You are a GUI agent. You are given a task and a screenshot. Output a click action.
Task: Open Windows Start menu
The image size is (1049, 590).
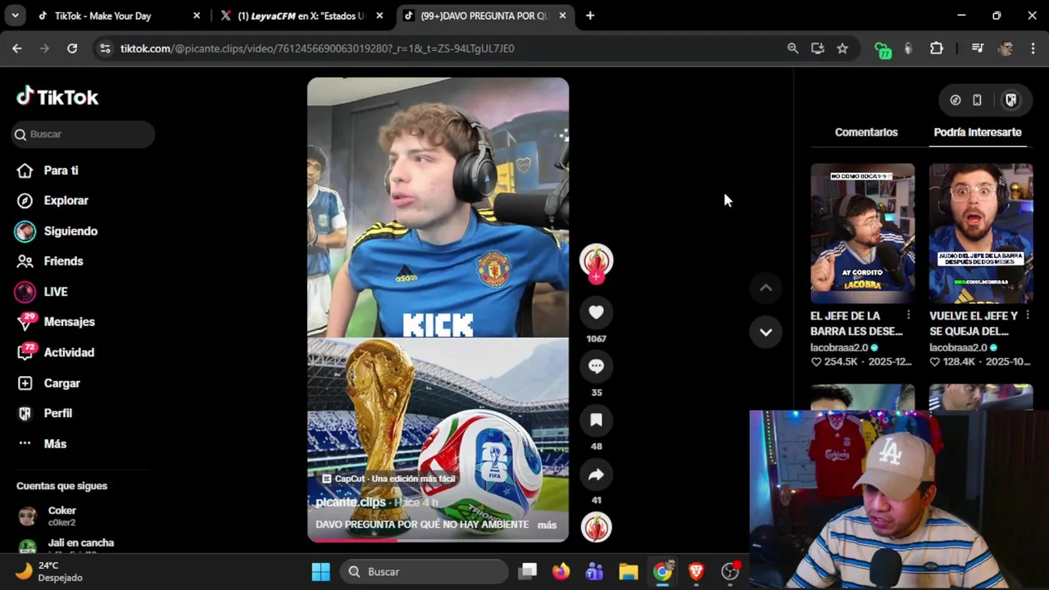point(320,571)
